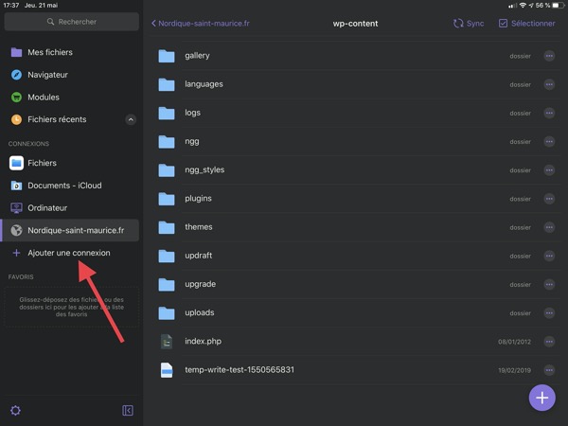Click the Sync icon in toolbar

[459, 24]
